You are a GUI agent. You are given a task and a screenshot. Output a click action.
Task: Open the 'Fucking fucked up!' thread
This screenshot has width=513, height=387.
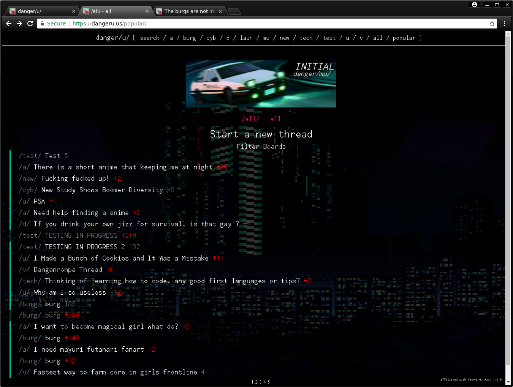75,178
